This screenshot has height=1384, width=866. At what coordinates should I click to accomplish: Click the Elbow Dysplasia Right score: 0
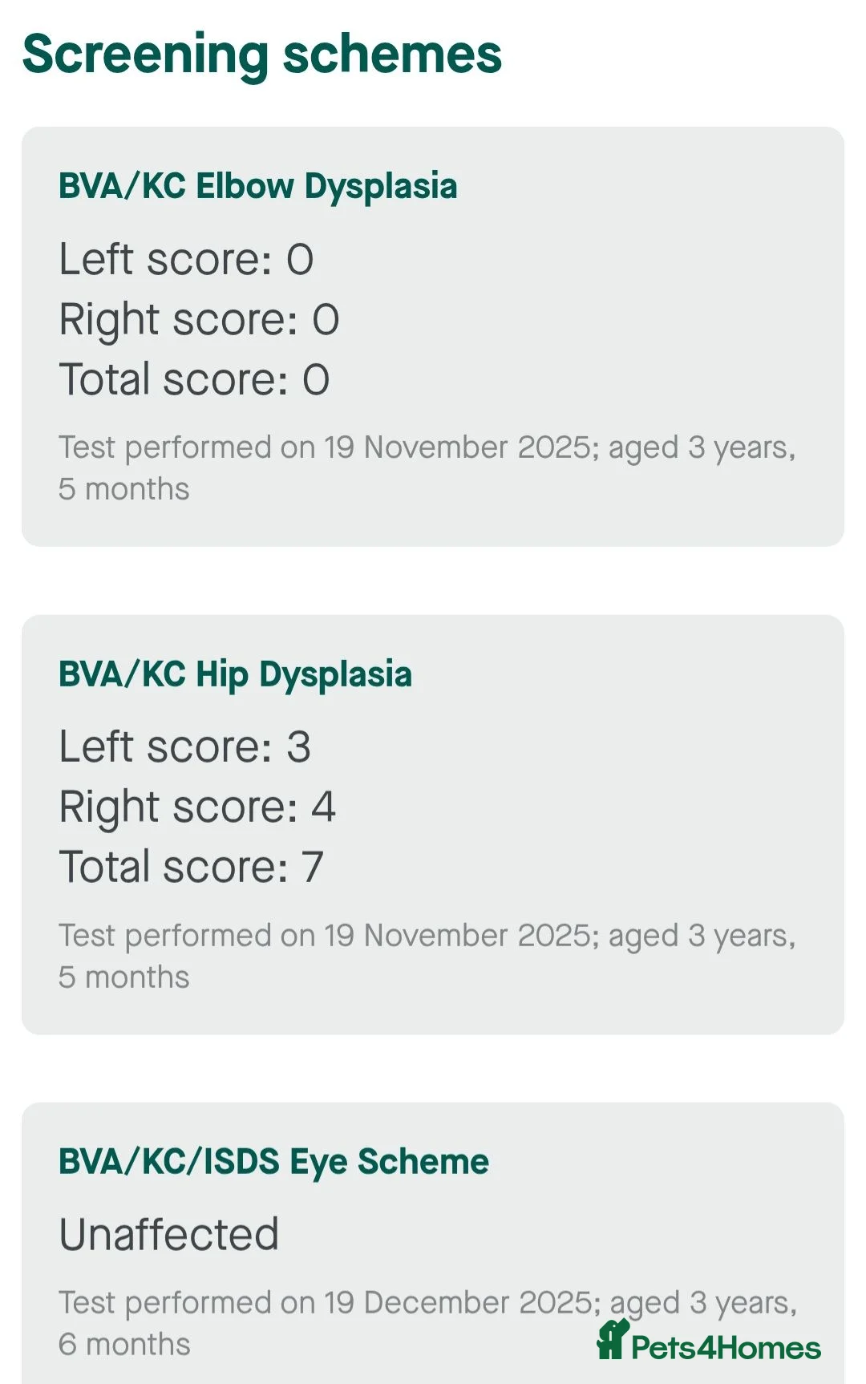coord(200,319)
